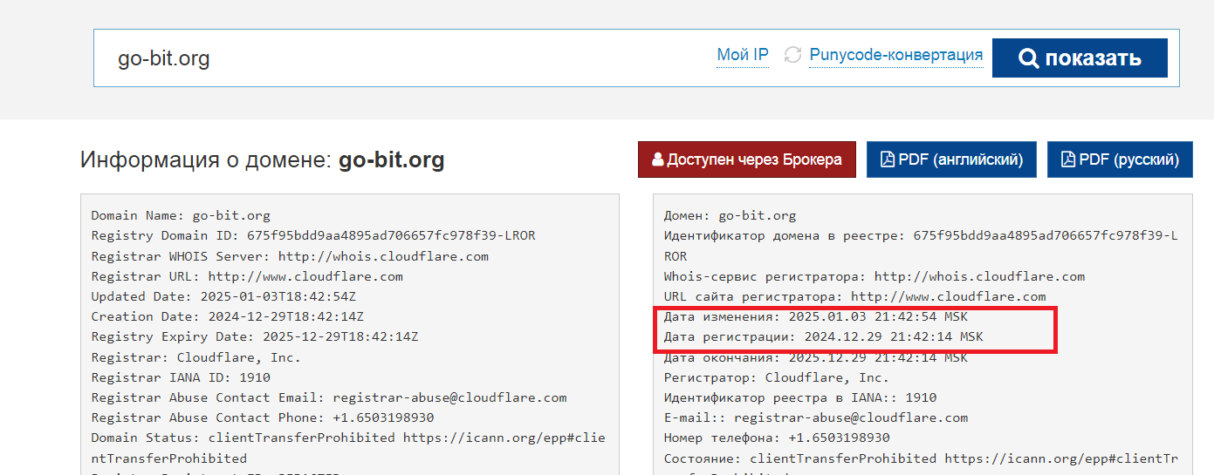
Task: Click the PDF file icon for русский
Action: click(x=1068, y=159)
